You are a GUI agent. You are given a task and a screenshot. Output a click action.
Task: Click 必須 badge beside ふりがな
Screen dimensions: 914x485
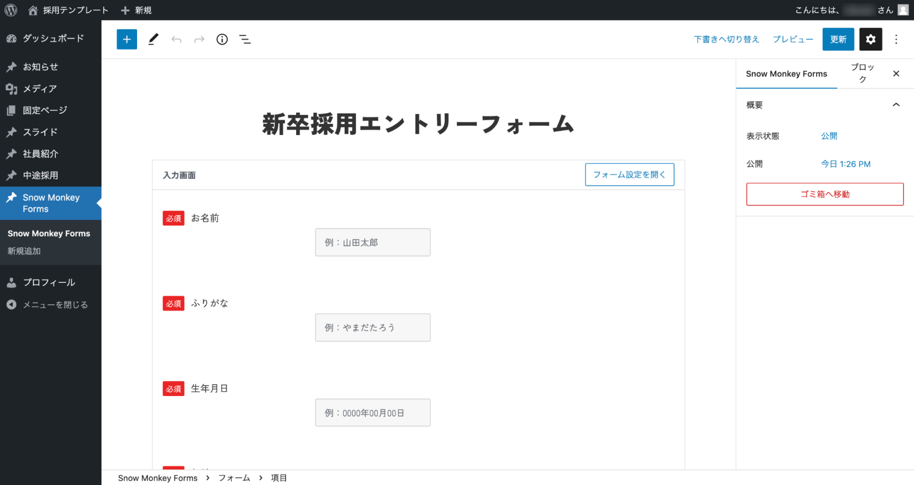[x=173, y=303]
